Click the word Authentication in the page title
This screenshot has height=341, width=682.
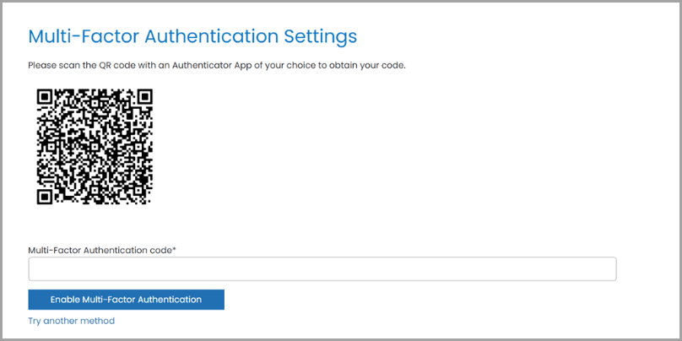(211, 37)
